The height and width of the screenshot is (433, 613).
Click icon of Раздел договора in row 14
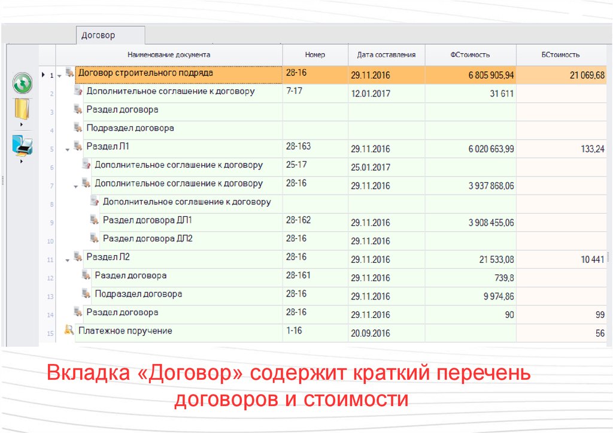[78, 312]
